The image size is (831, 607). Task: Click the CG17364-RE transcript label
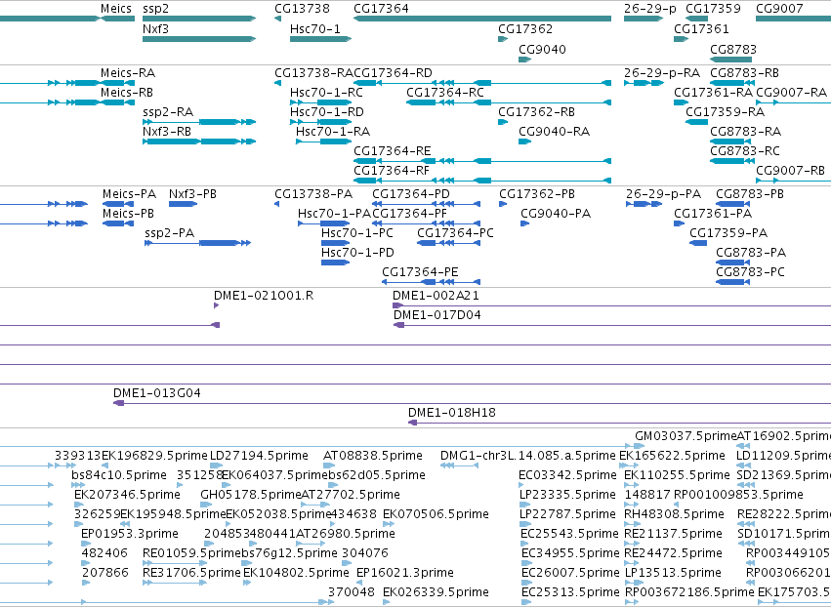point(393,151)
